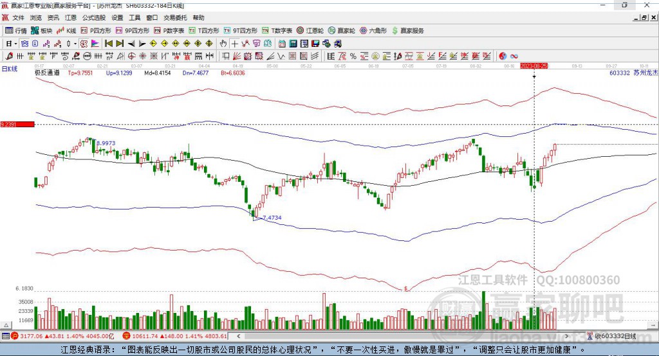
Task: Expand the volume panel triangle button
Action: pyautogui.click(x=6, y=325)
